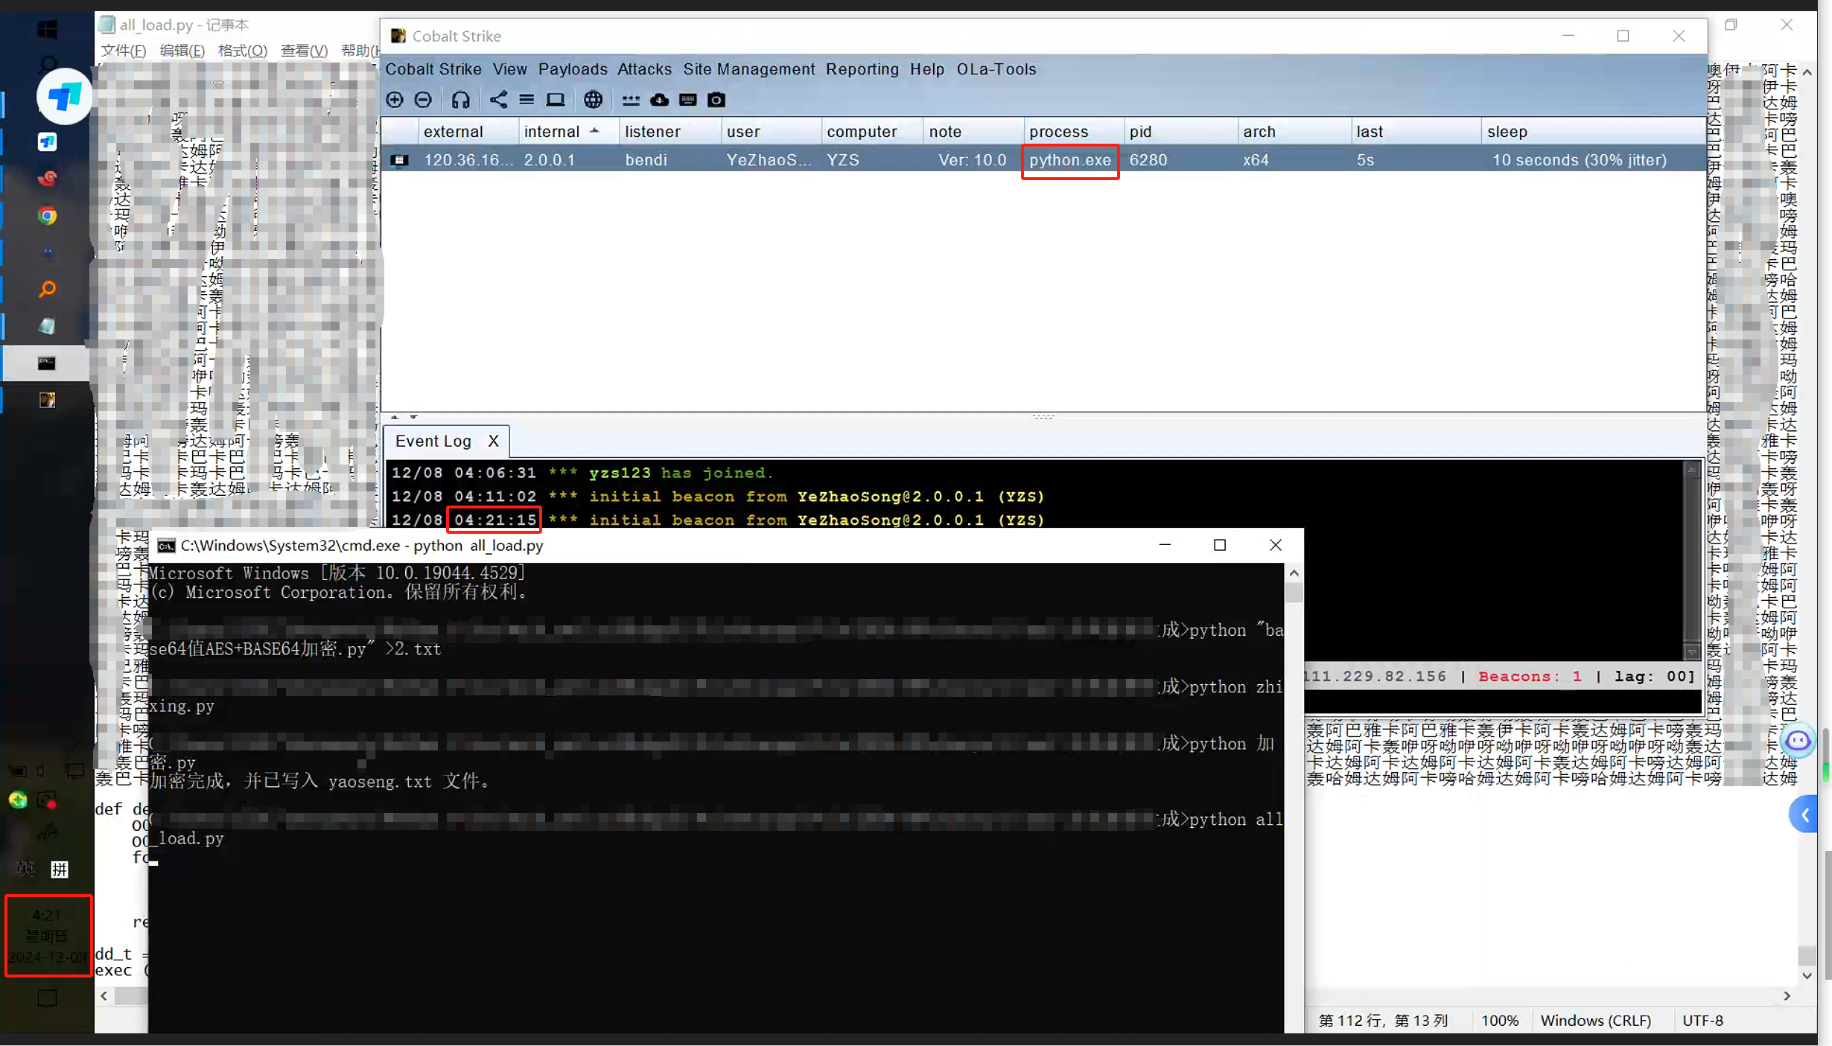This screenshot has width=1832, height=1046.
Task: Open screenshots view camera icon
Action: (x=716, y=100)
